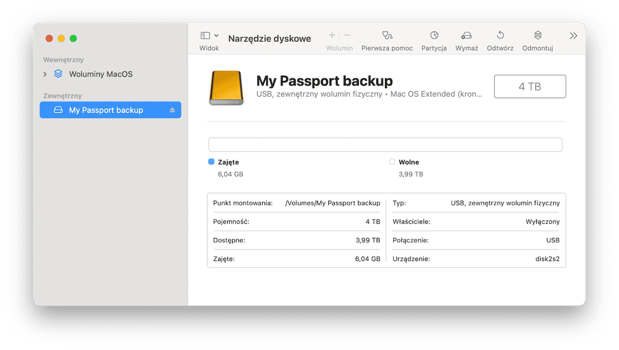Click the Wewnętrzny section header

[64, 60]
